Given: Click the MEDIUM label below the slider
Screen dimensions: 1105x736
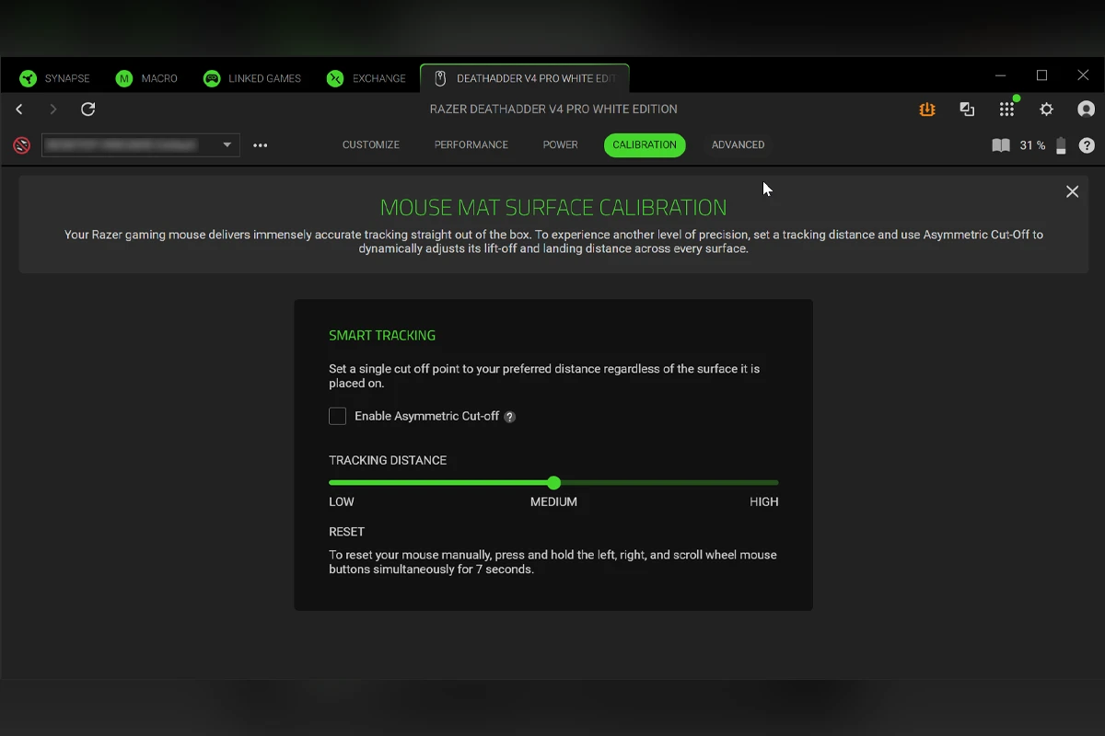Looking at the screenshot, I should [x=553, y=502].
